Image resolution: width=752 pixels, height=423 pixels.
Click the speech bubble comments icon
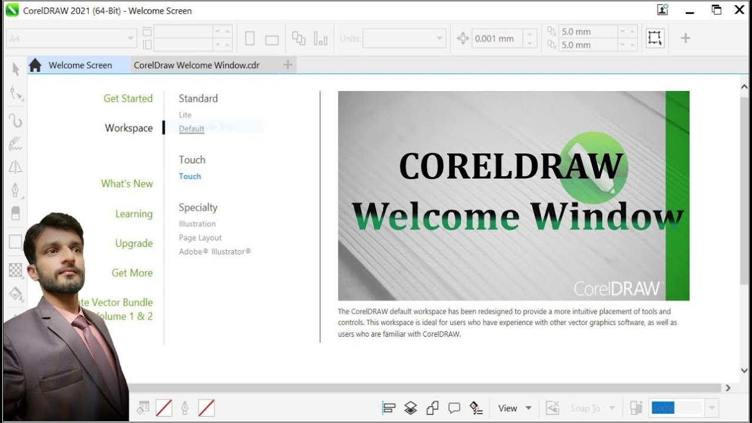[x=454, y=408]
